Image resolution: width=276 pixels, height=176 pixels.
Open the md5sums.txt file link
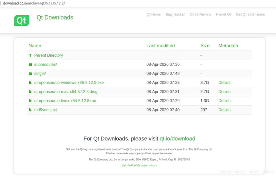coord(46,110)
